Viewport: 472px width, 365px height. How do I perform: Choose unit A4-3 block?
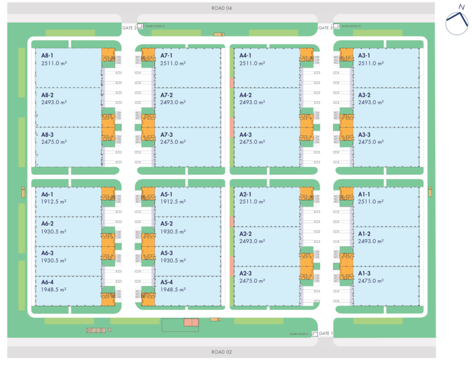[267, 147]
